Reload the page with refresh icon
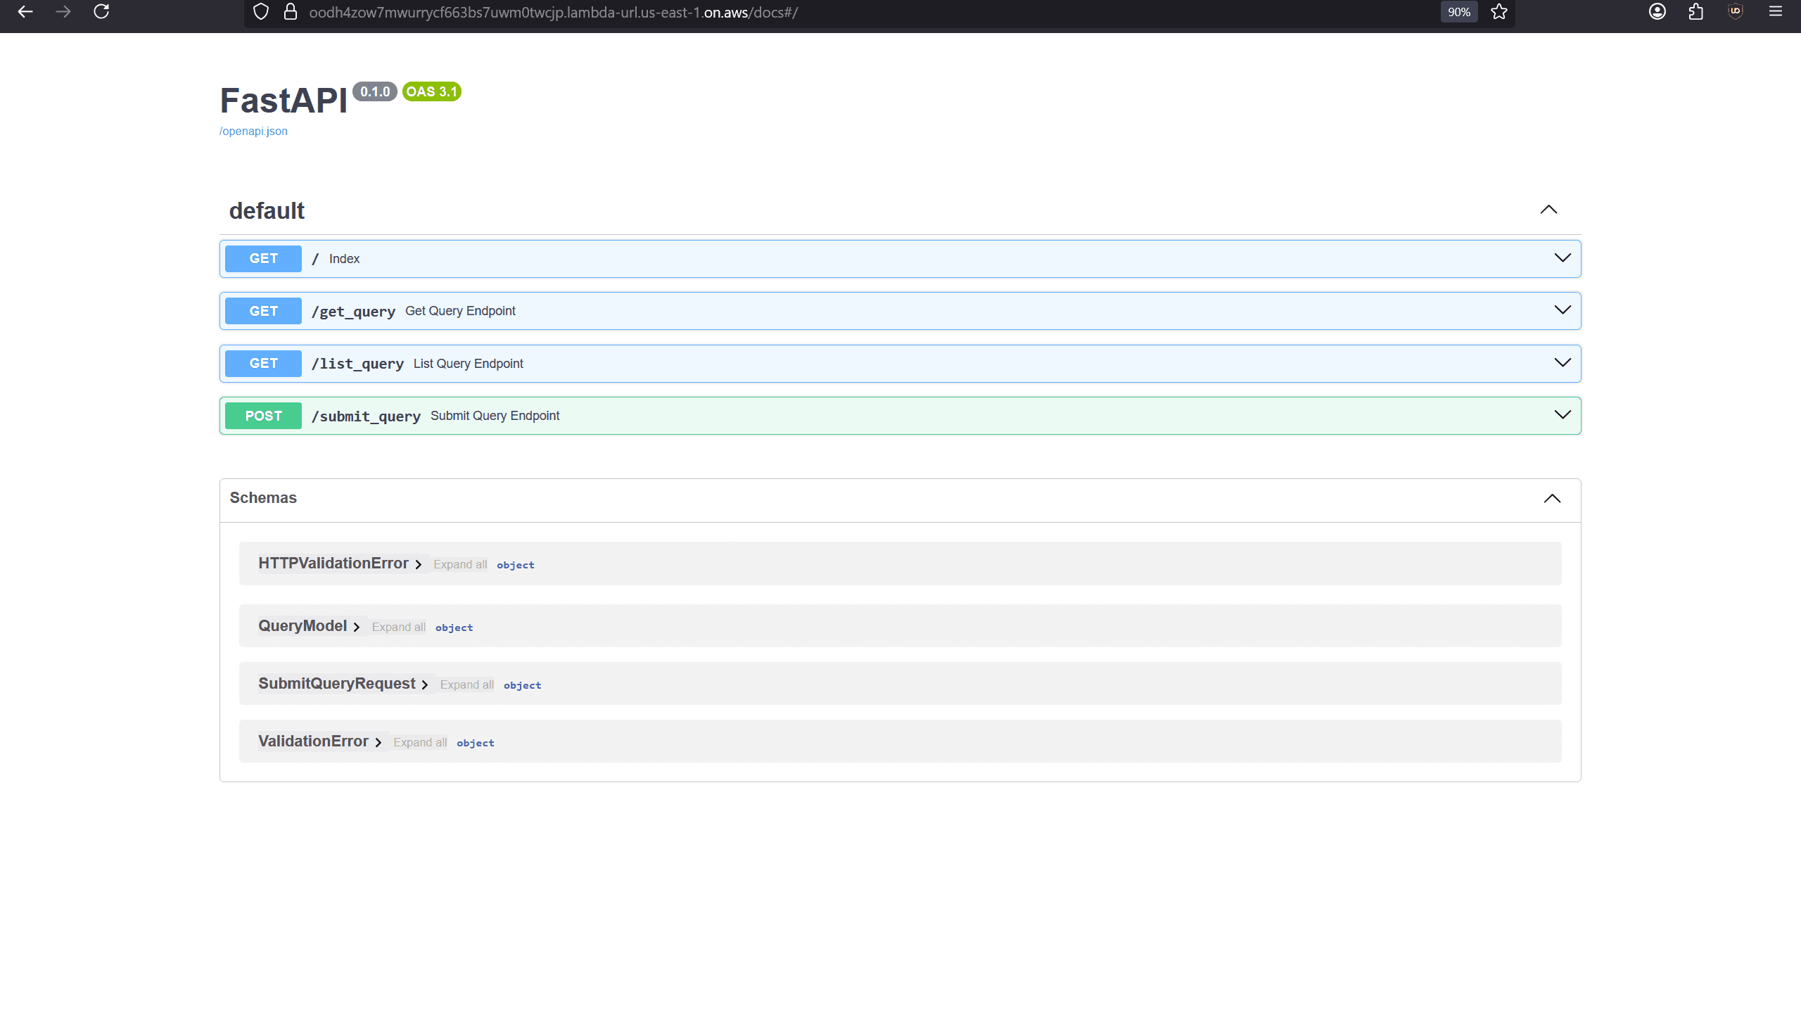This screenshot has width=1801, height=1013. click(x=101, y=12)
